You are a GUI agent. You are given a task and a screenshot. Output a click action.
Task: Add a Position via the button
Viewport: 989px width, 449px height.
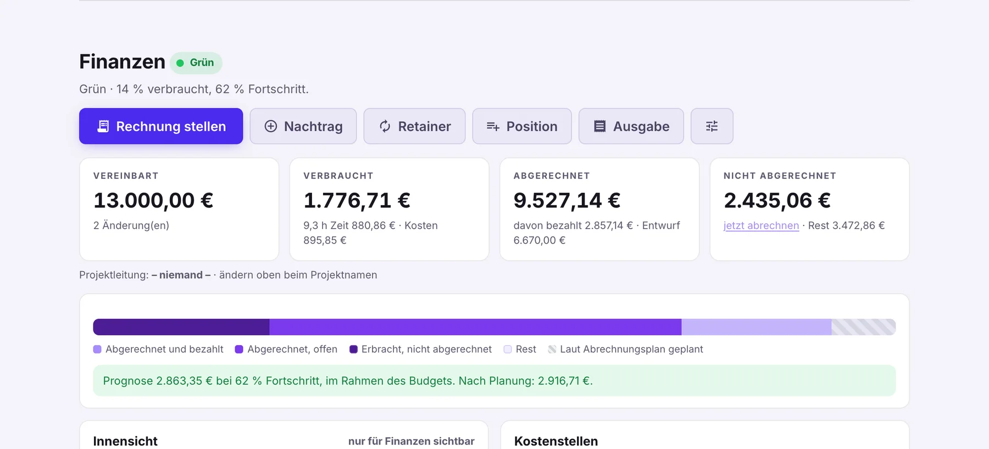coord(522,126)
